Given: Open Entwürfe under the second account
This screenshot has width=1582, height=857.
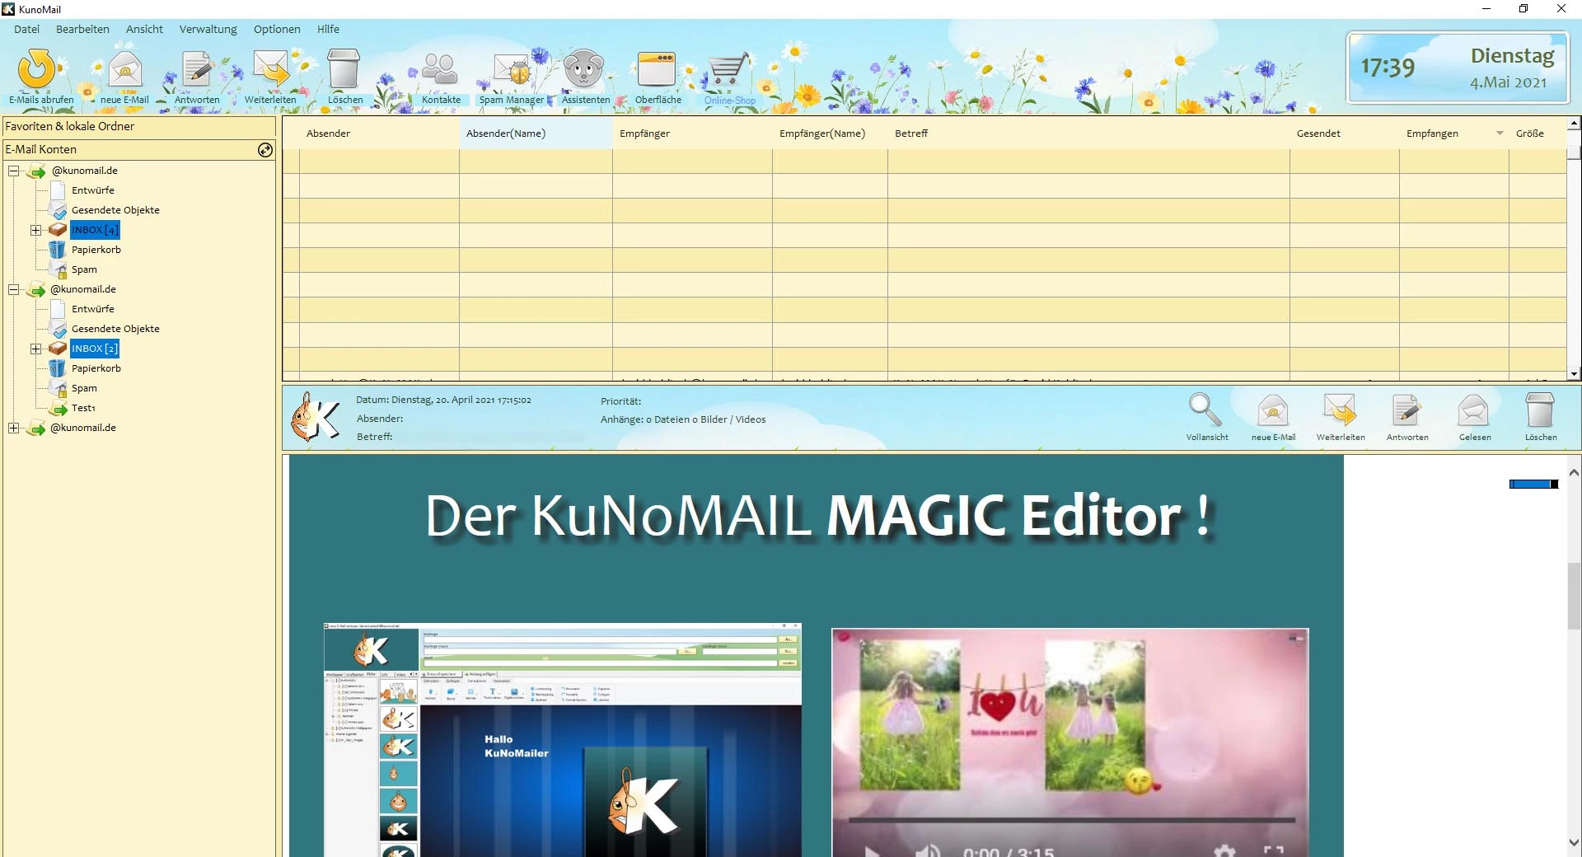Looking at the screenshot, I should tap(92, 309).
